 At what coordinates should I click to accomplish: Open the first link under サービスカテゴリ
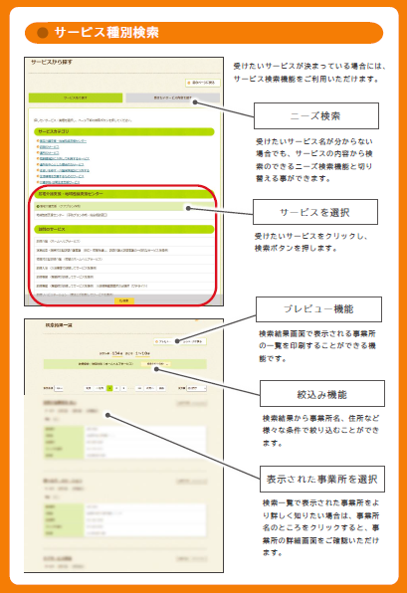(x=63, y=141)
